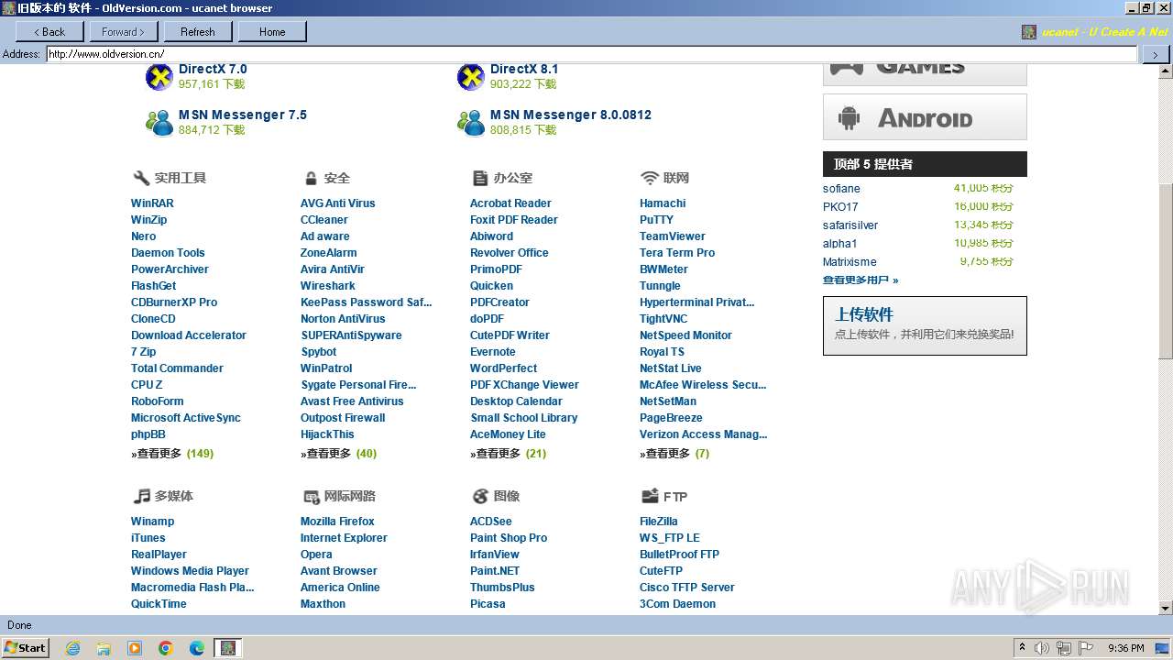Open the file explorer taskbar icon
Image resolution: width=1173 pixels, height=660 pixels.
pos(104,648)
